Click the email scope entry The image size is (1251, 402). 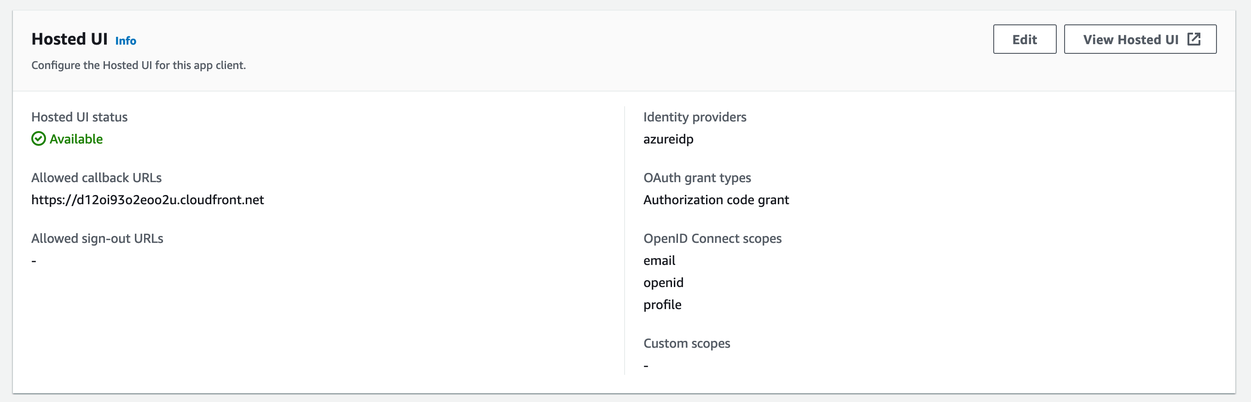659,261
